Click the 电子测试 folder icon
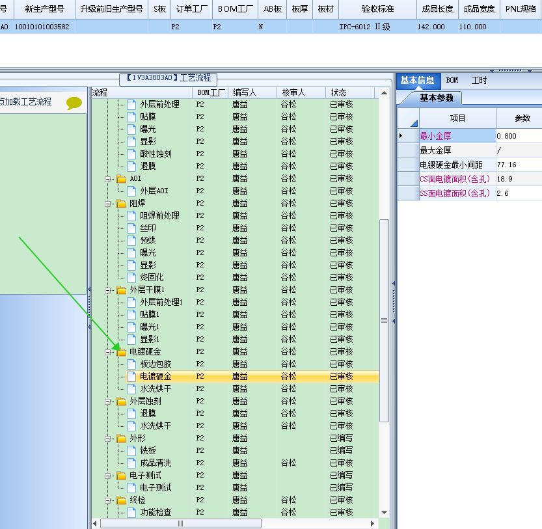The image size is (542, 529). [121, 476]
